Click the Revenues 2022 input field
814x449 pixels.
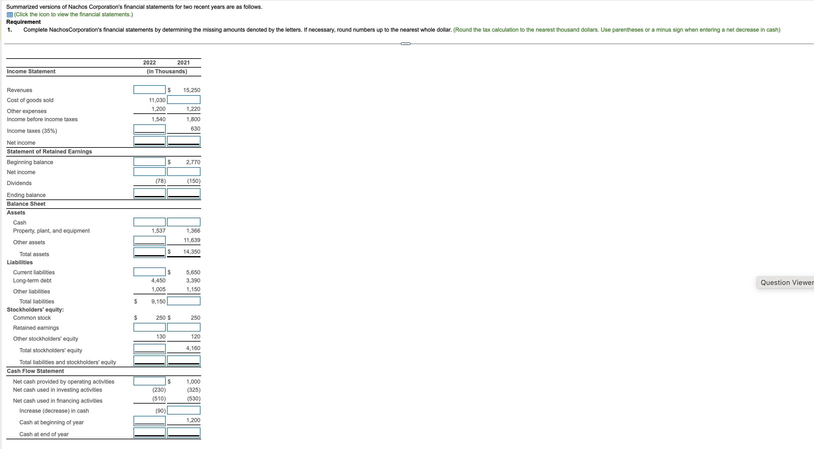[x=149, y=90]
